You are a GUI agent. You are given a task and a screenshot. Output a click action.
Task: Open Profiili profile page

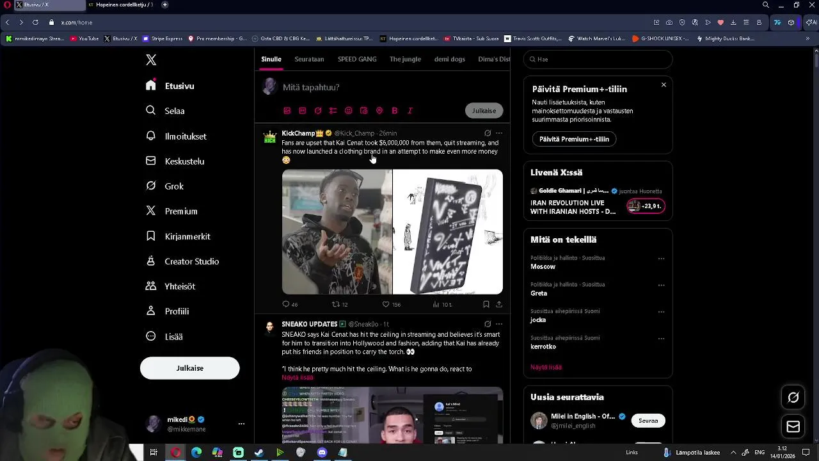[x=167, y=311]
